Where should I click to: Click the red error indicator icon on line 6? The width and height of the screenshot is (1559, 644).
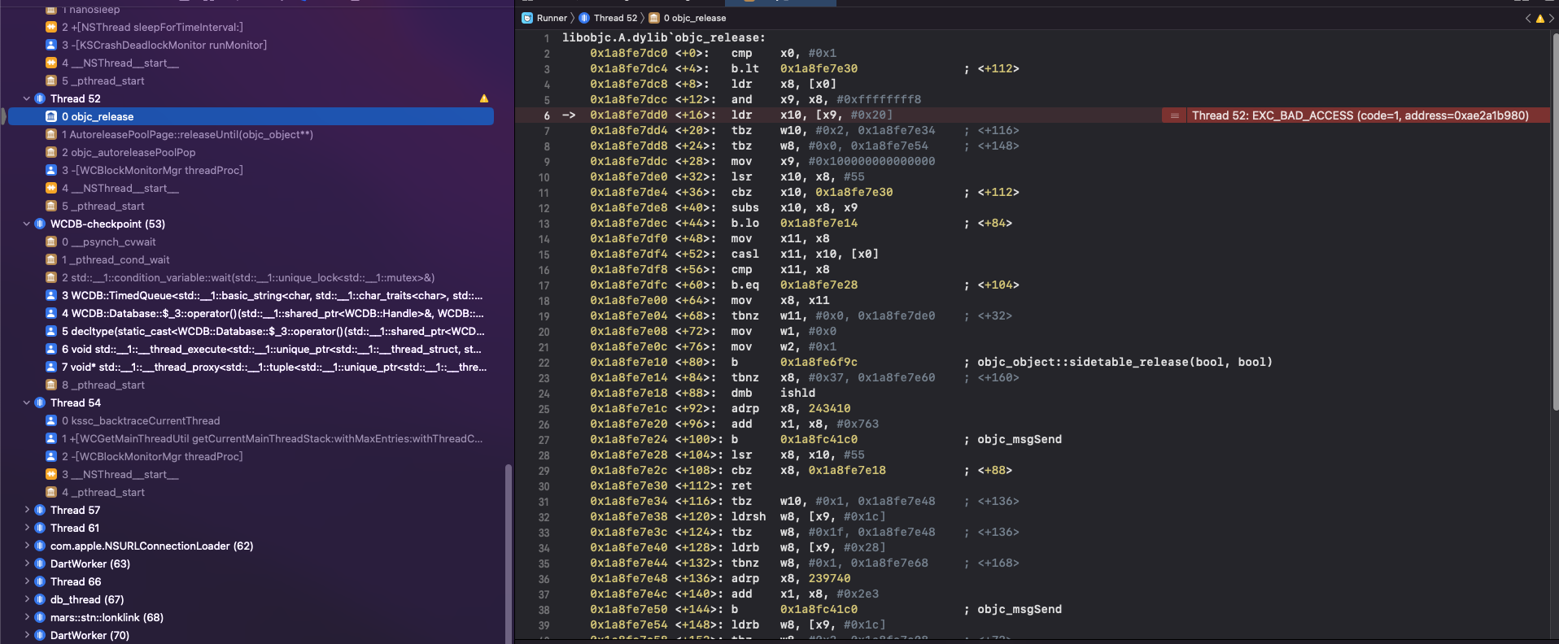click(1174, 115)
